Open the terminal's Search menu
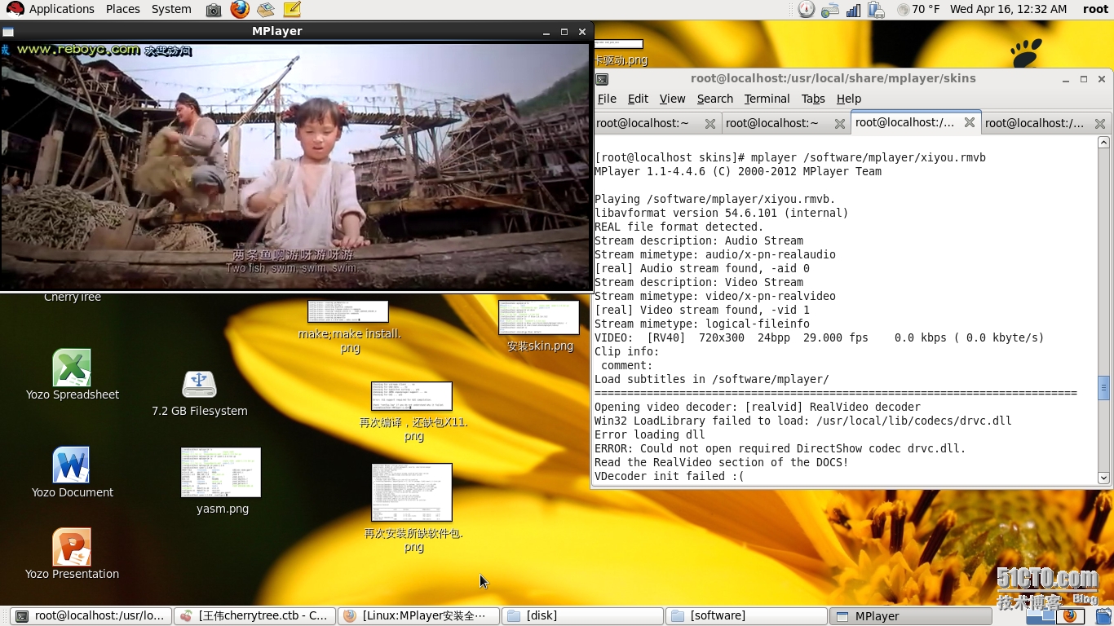This screenshot has height=626, width=1114. point(715,99)
